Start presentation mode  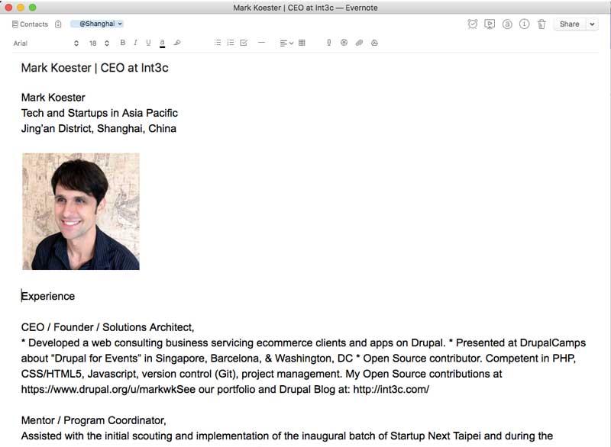pyautogui.click(x=490, y=24)
